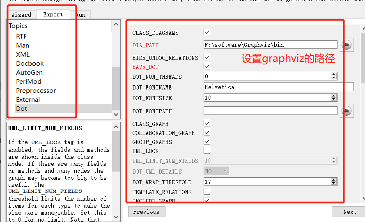Image resolution: width=365 pixels, height=222 pixels.
Task: Click description panel scroll up arrow
Action: 116,127
